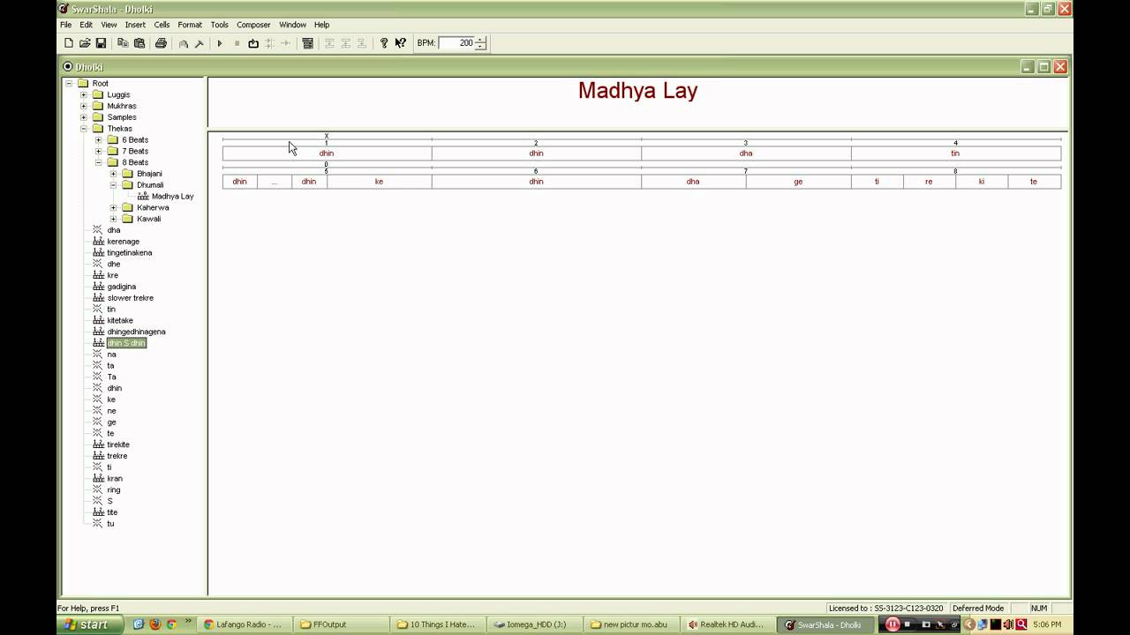Open the Composer menu

[253, 25]
